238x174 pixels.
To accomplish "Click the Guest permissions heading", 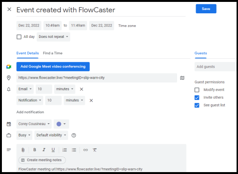I will point(209,82).
